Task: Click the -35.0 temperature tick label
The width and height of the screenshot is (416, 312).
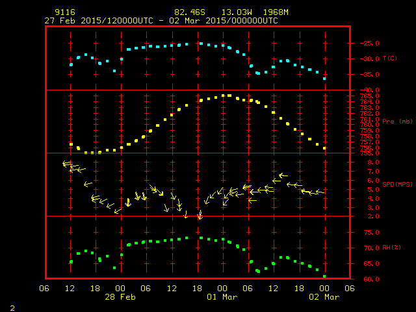Action: (x=370, y=75)
